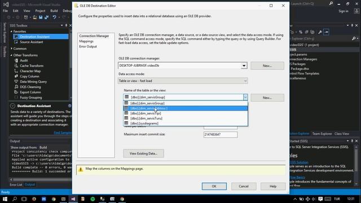Switch to the Class View tab
This screenshot has width=361, height=203.
[x=342, y=134]
